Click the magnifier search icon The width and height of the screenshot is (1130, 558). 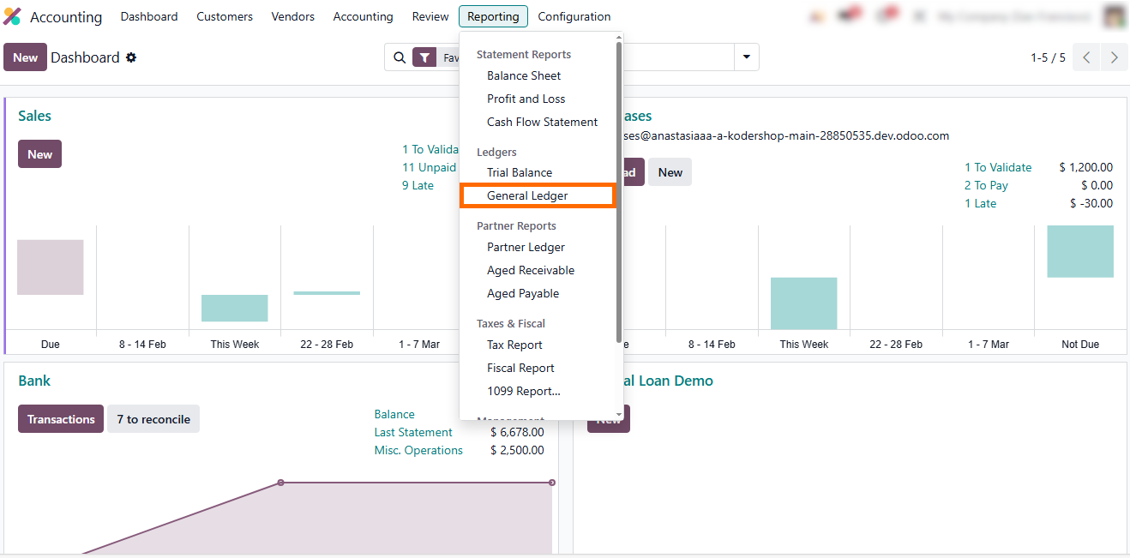399,57
